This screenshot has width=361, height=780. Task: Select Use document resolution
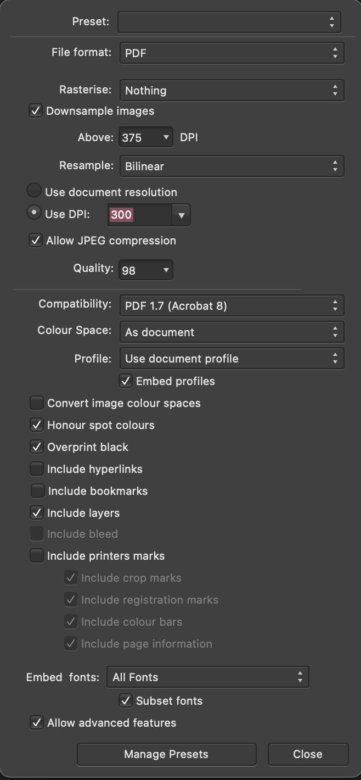tap(33, 192)
